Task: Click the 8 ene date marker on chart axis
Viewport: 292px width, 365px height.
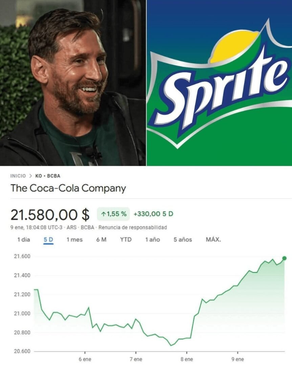Action: click(x=186, y=359)
